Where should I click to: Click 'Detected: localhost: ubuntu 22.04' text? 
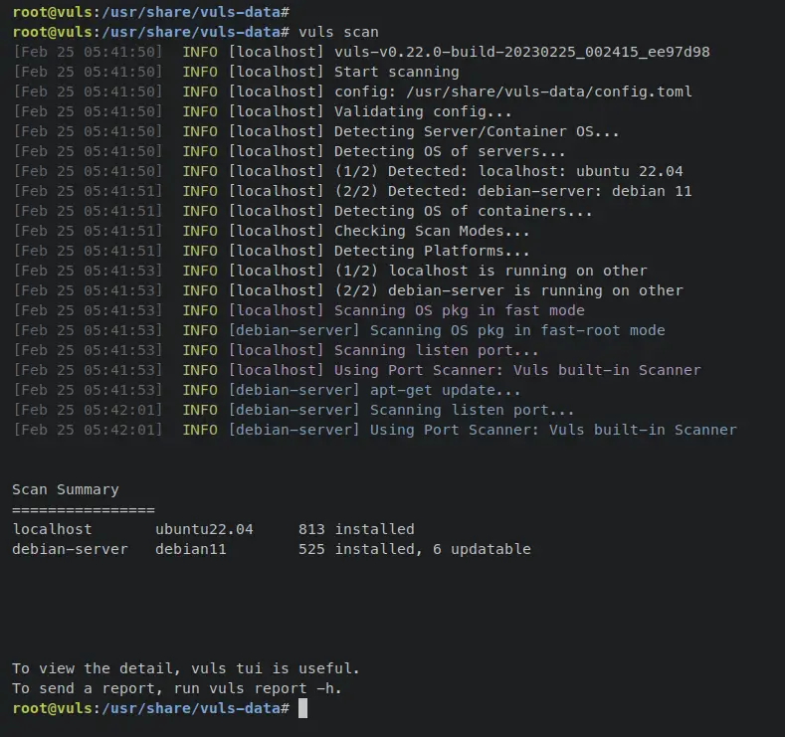535,171
